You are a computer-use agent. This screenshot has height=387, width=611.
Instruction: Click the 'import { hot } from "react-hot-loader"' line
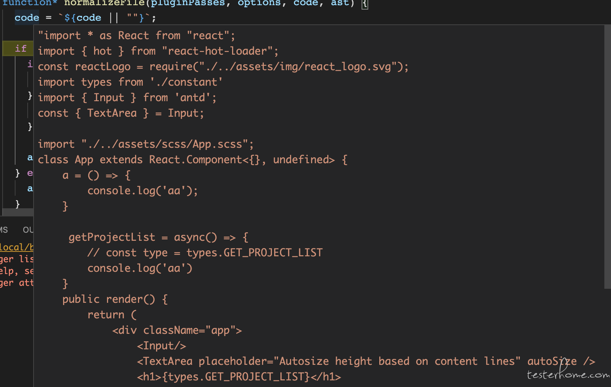click(158, 51)
